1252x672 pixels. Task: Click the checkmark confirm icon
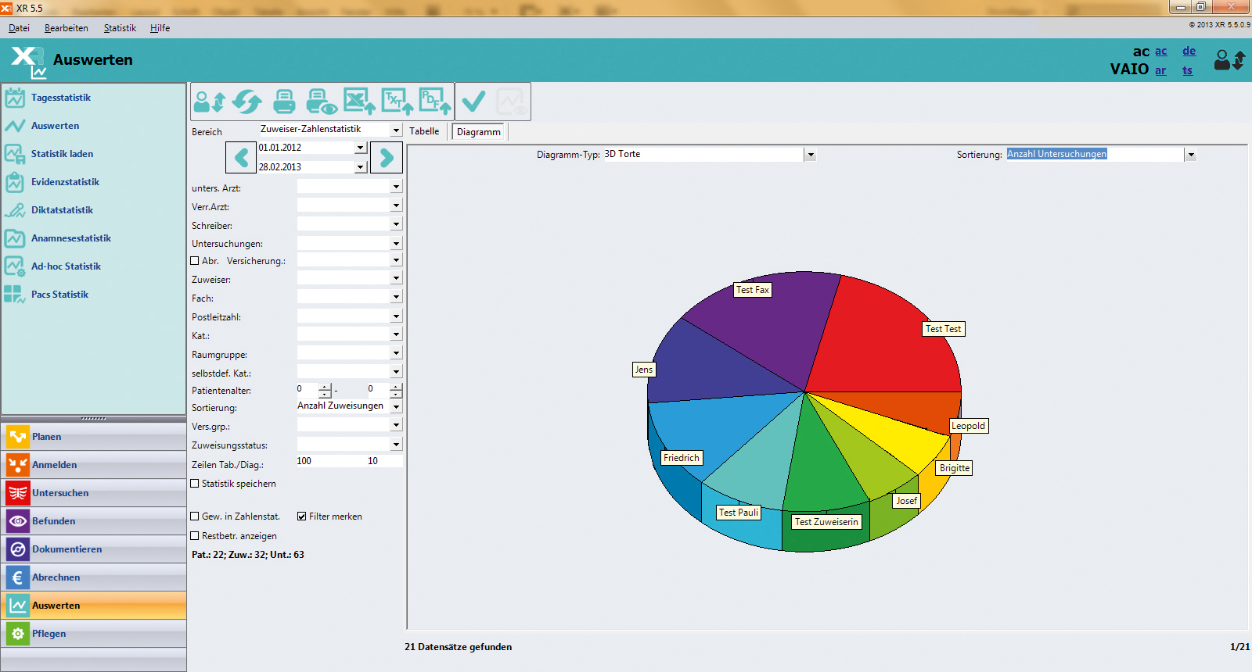(x=473, y=102)
